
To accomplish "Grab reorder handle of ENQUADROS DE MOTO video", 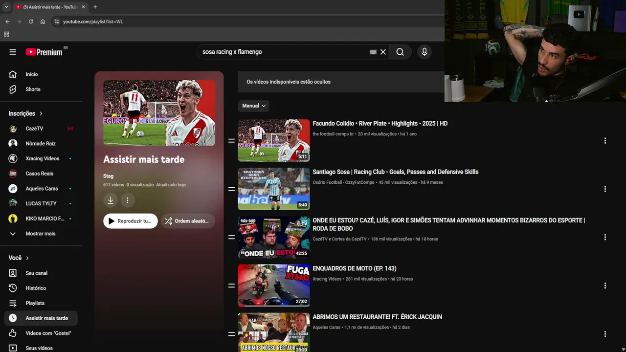I will tap(231, 286).
